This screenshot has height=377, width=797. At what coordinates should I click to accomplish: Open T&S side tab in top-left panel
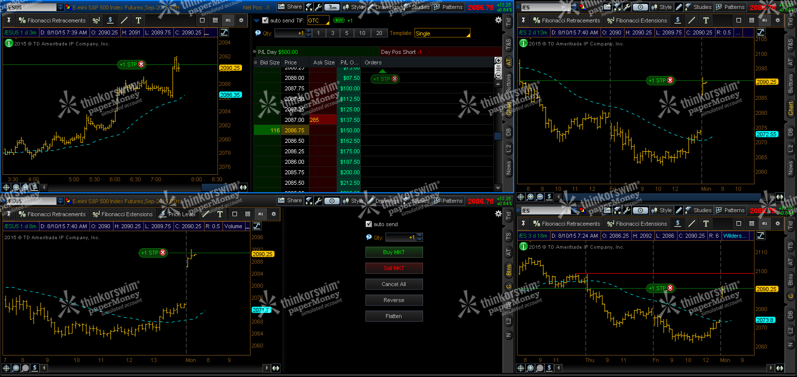[x=508, y=44]
